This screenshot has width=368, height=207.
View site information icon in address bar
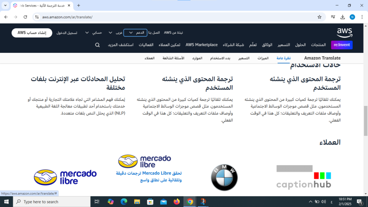click(x=37, y=17)
